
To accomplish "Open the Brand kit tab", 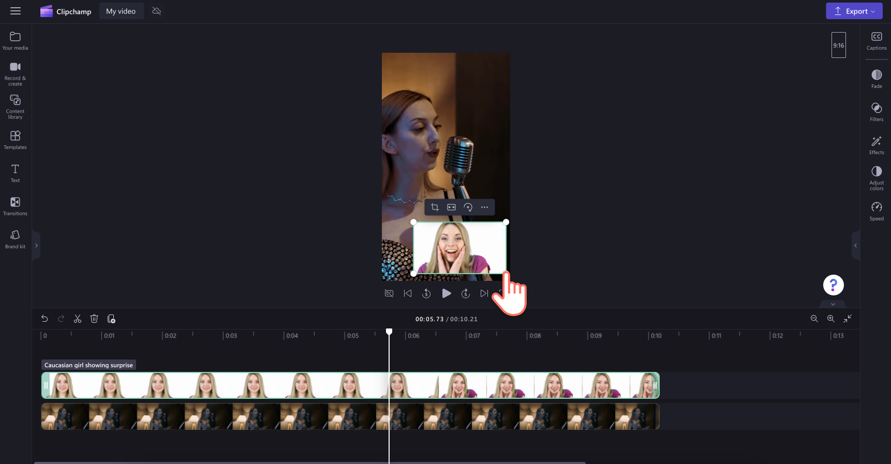I will point(16,240).
